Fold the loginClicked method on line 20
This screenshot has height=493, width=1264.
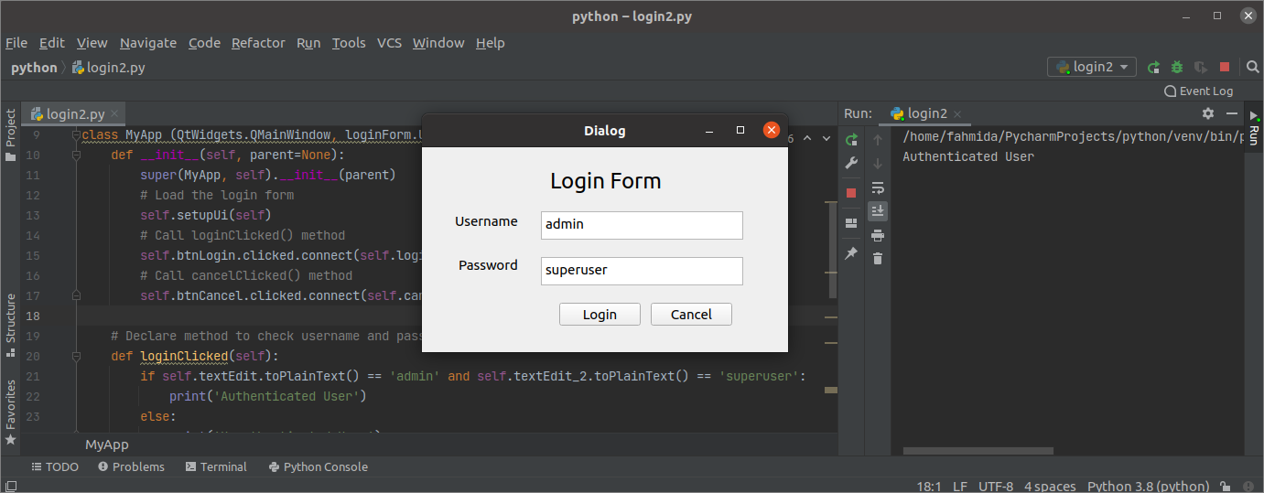(x=77, y=357)
